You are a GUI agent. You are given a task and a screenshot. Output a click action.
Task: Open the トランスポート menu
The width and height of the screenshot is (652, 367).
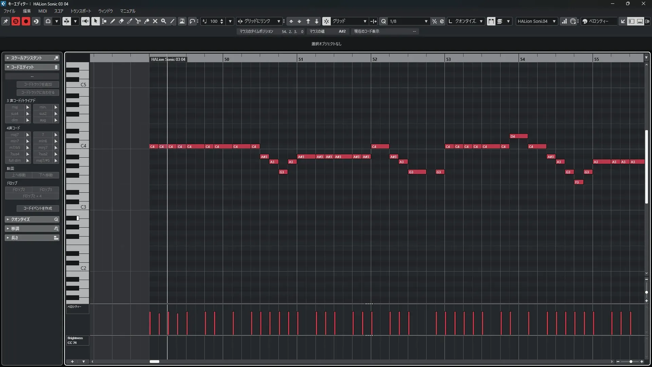tap(80, 11)
